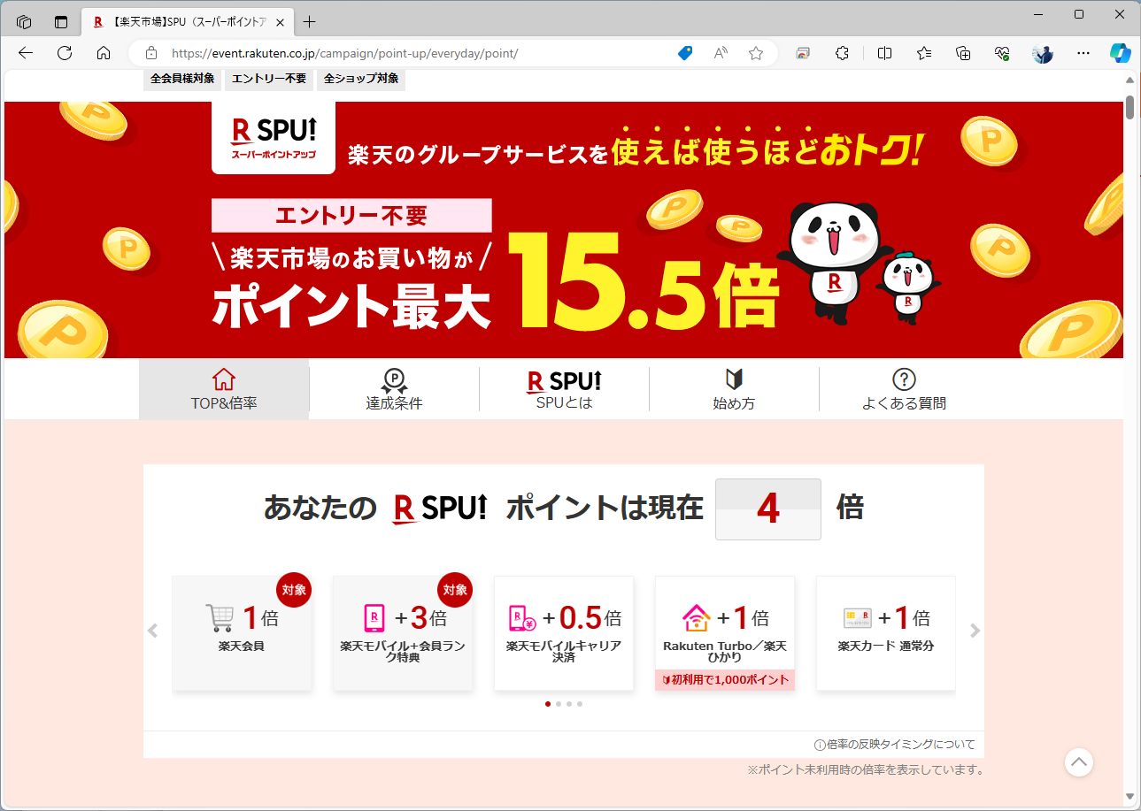Open the shopping price tag icon
This screenshot has height=811, width=1141.
click(684, 53)
